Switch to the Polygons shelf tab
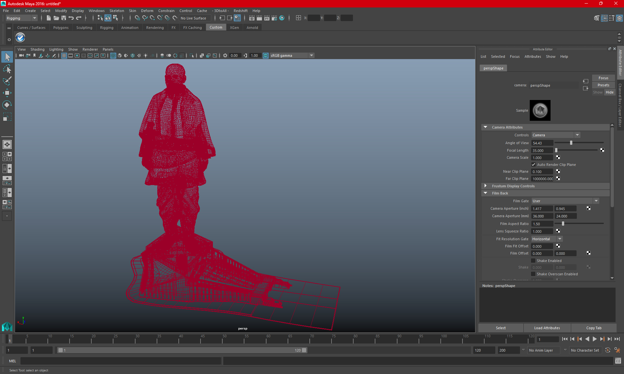This screenshot has width=624, height=374. click(x=61, y=28)
